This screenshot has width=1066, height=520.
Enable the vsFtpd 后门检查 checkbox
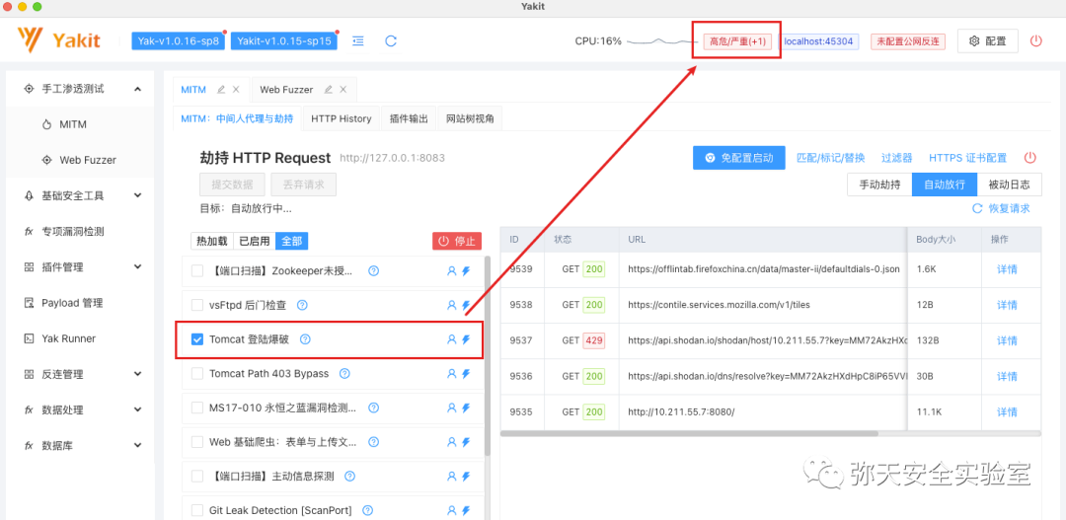point(197,305)
